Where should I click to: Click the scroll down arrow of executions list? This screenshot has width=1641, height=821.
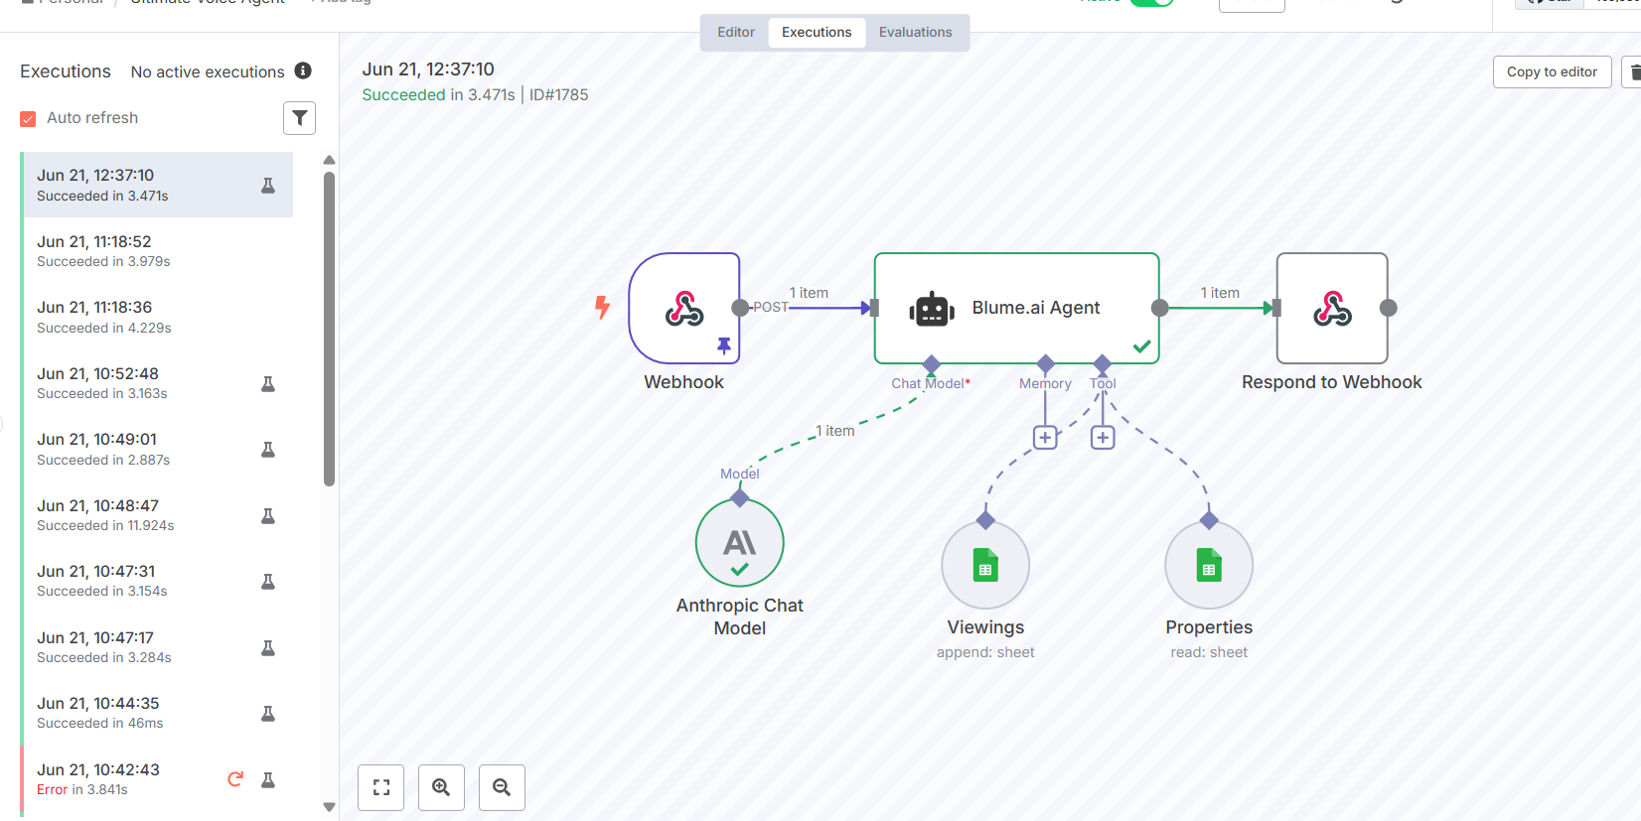click(x=329, y=807)
